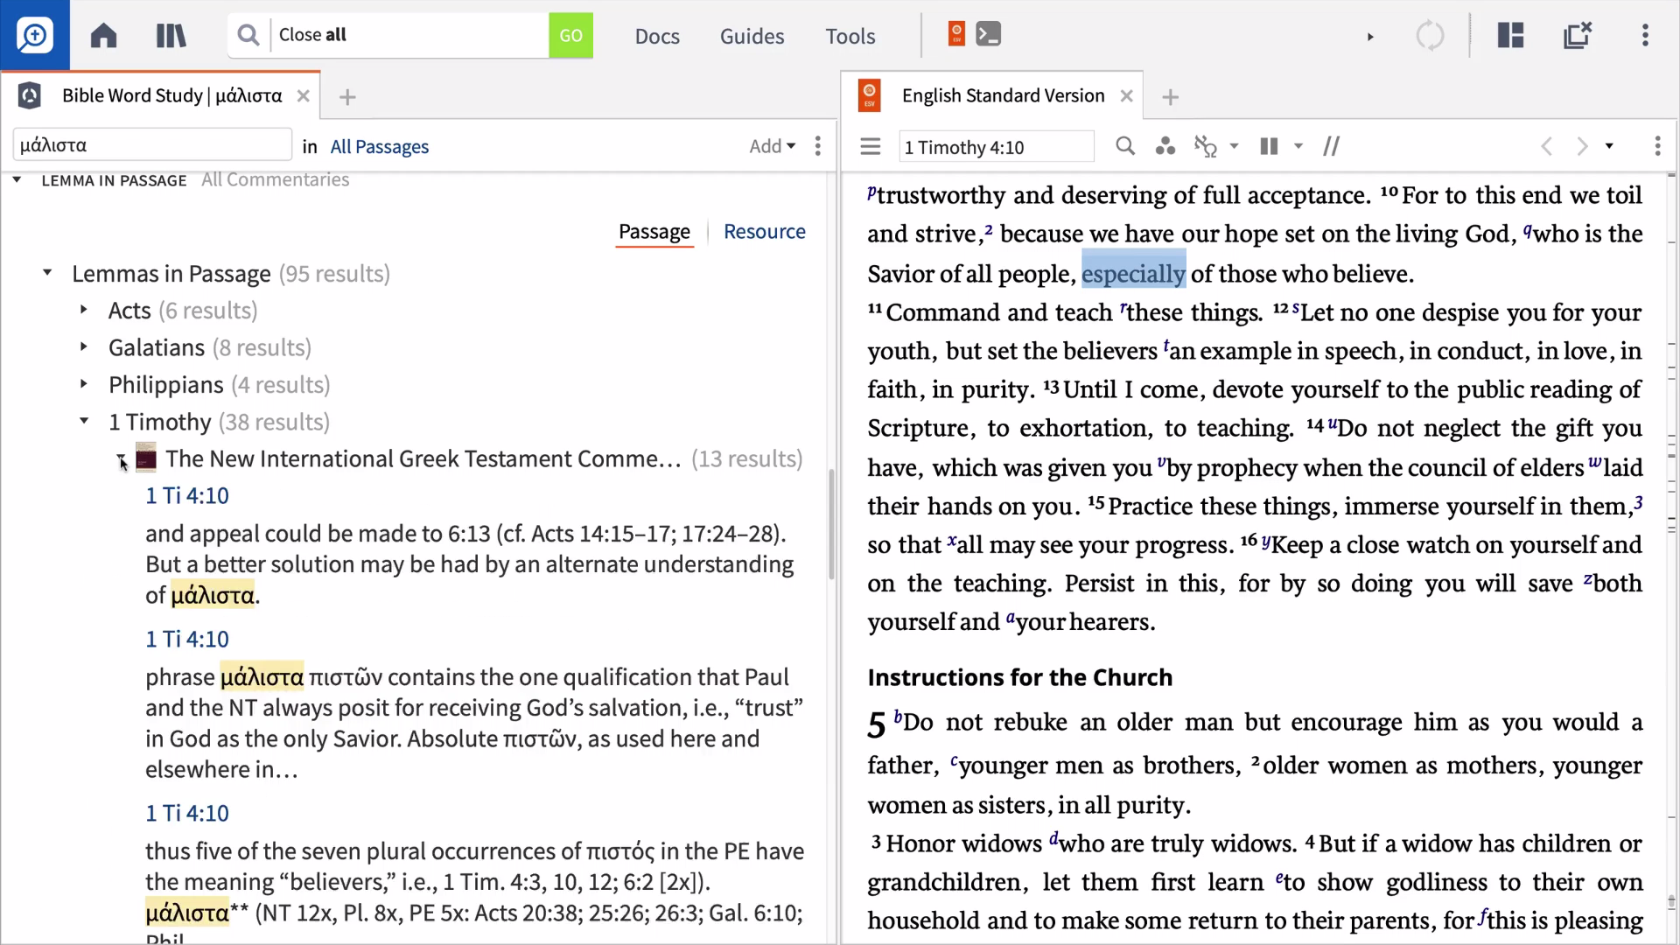
Task: Click the search magnifier in command box
Action: tap(248, 35)
